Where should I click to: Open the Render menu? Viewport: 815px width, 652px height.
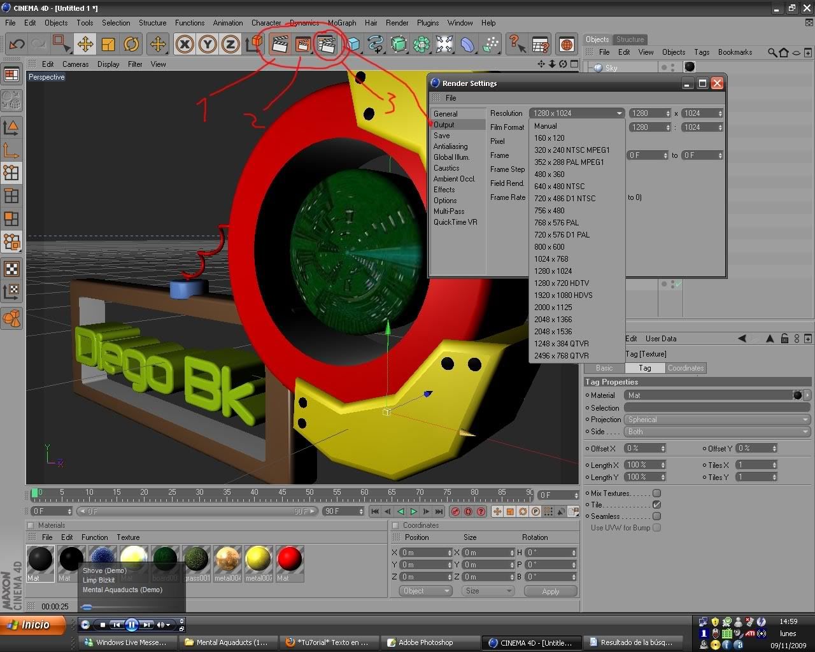point(397,22)
